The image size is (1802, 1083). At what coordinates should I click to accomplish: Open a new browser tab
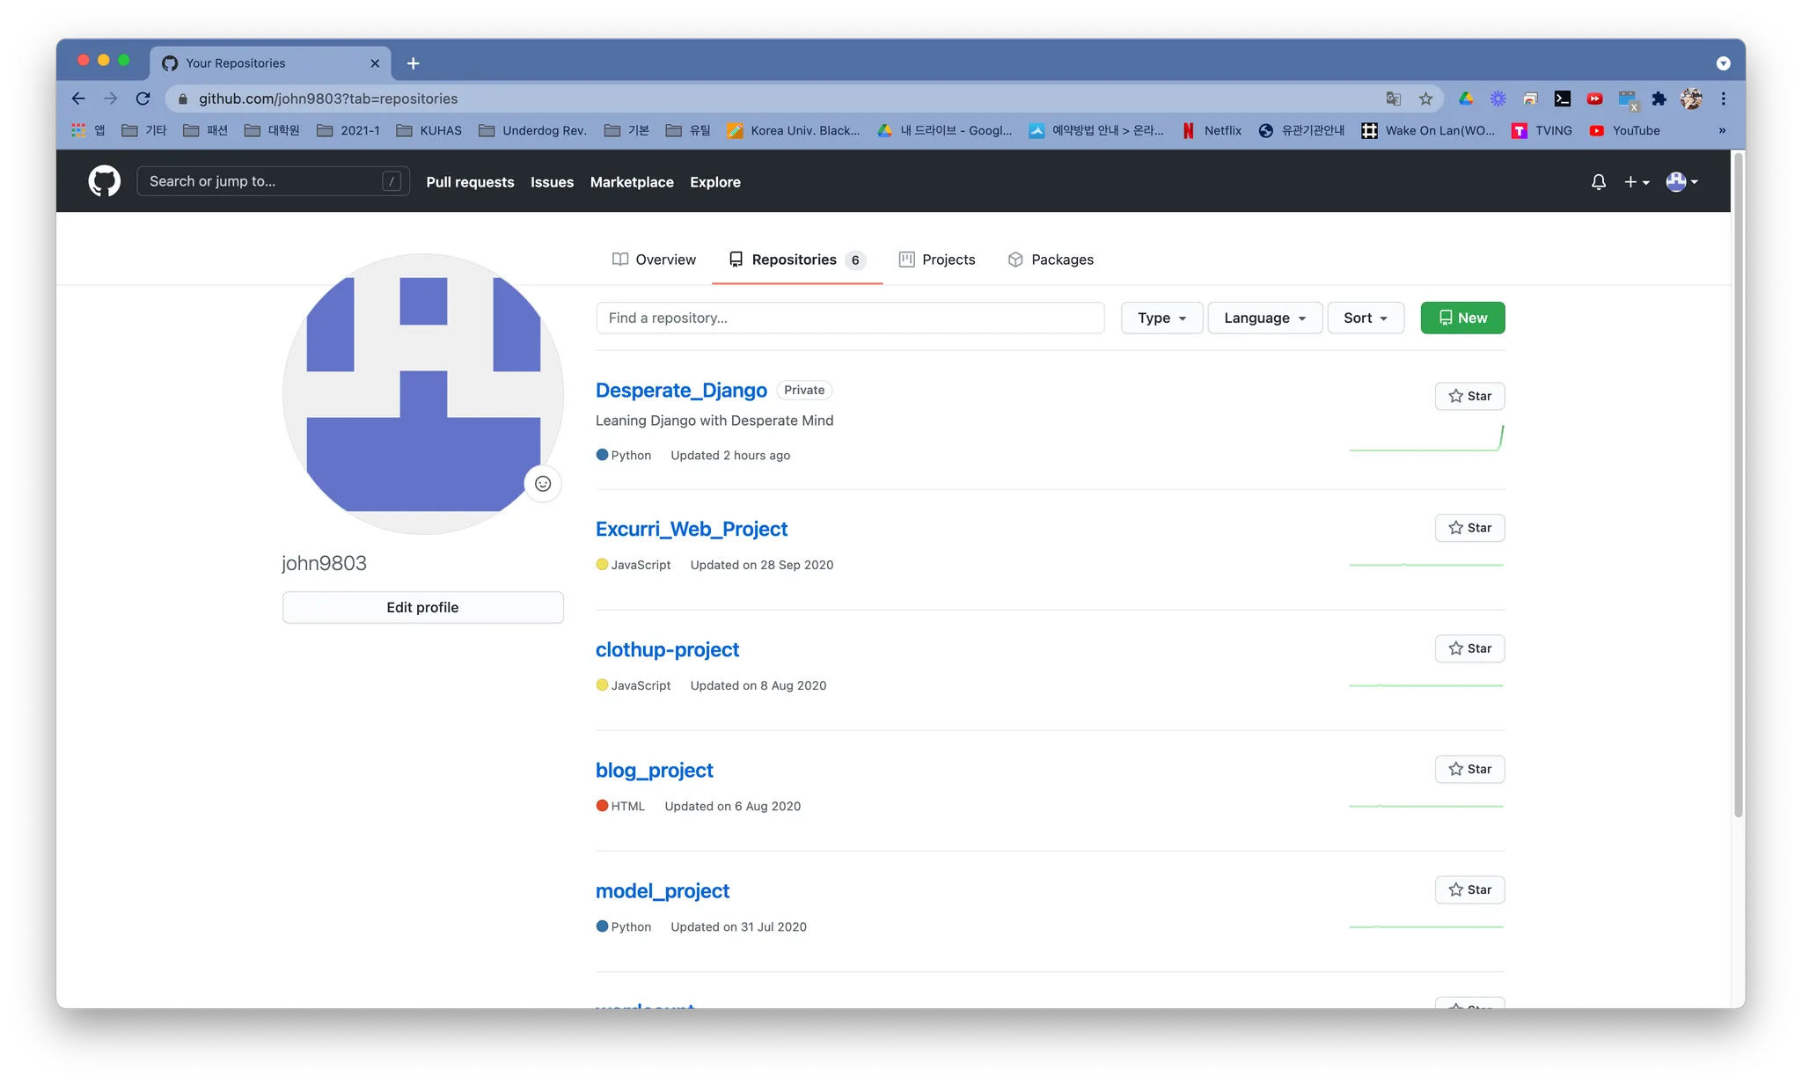413,63
